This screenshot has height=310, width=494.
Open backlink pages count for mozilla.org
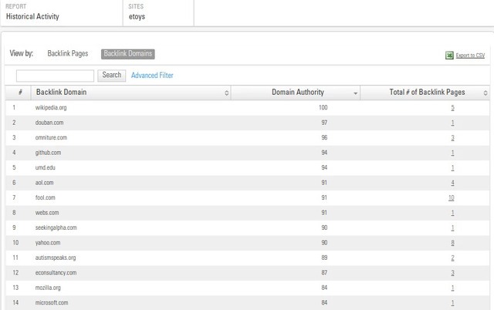tap(452, 288)
